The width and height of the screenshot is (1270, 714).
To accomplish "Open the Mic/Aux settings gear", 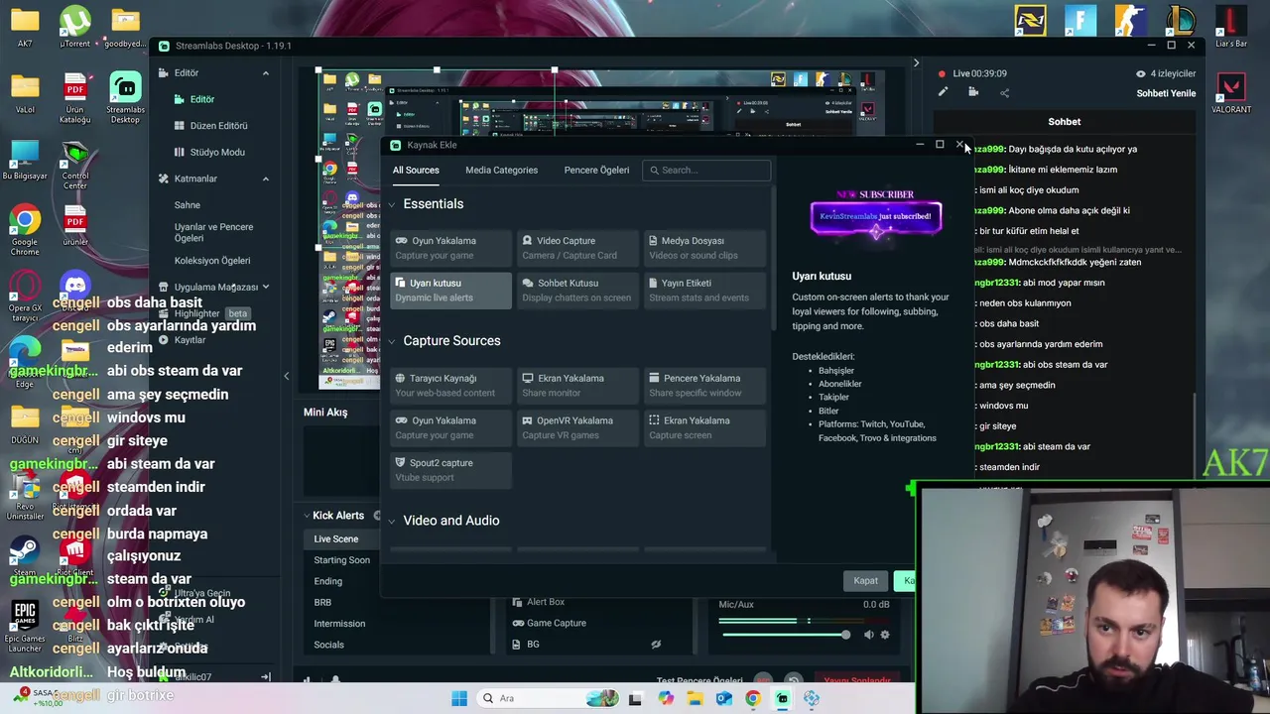I will click(x=885, y=635).
